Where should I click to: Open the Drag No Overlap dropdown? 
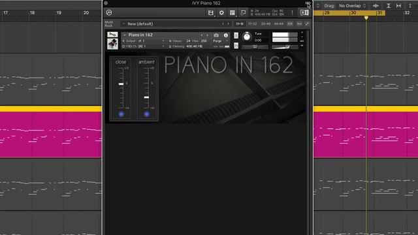click(353, 6)
